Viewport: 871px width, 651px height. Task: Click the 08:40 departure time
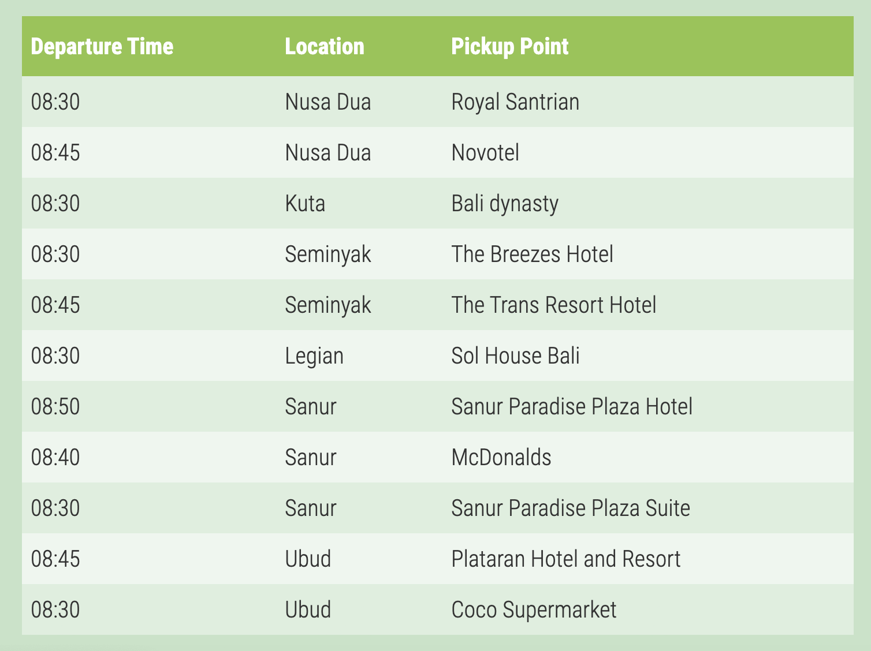55,458
